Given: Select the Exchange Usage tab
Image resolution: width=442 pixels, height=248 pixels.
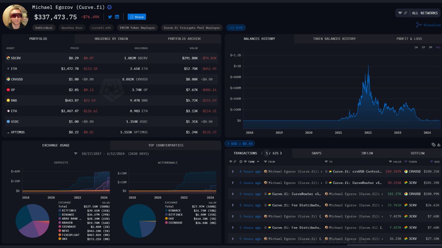Looking at the screenshot, I should click(56, 145).
